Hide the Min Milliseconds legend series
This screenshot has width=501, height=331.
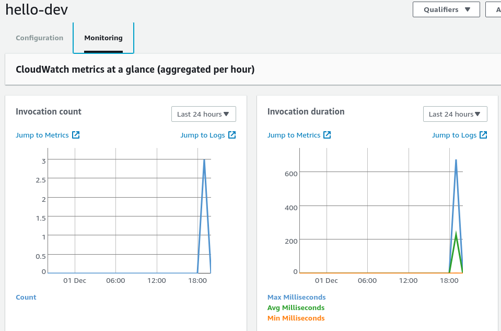point(296,318)
